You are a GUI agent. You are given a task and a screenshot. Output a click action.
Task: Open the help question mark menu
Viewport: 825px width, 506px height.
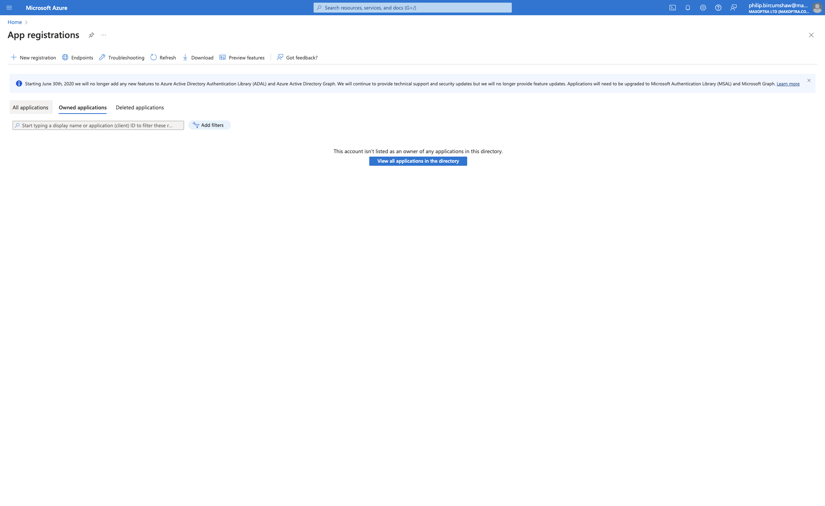[718, 8]
